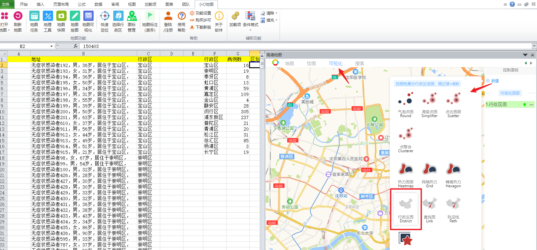Select 气泡点图 Round layer type
This screenshot has height=250, width=537.
pos(405,105)
